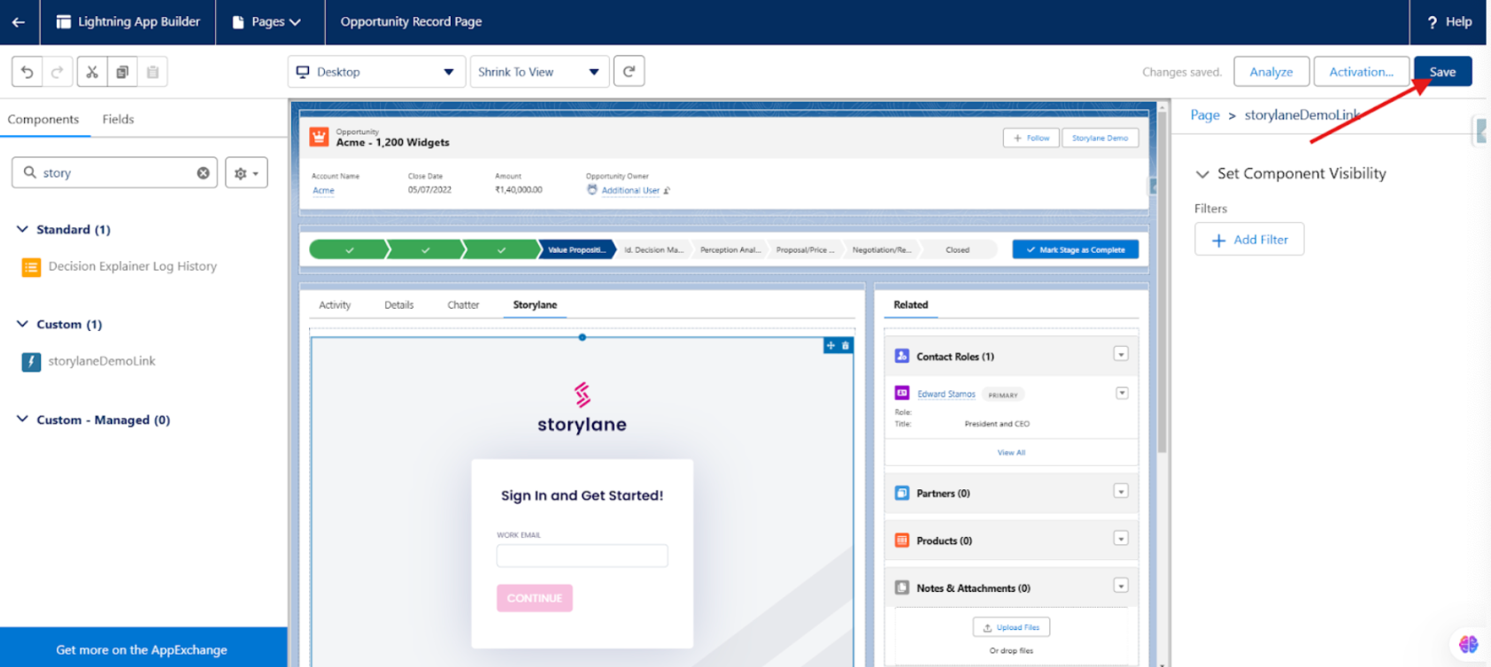The width and height of the screenshot is (1491, 667).
Task: Refresh the canvas preview
Action: [x=629, y=72]
